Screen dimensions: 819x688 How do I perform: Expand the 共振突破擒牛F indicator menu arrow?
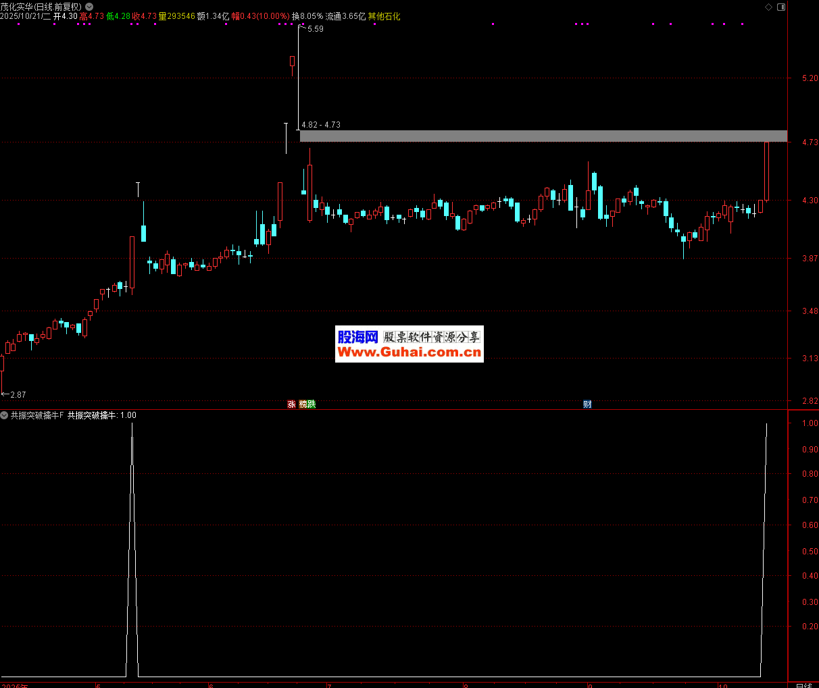tap(5, 415)
